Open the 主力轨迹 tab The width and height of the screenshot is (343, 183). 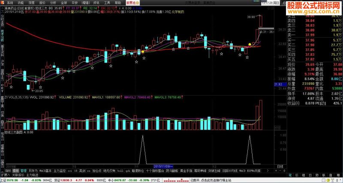click(x=32, y=175)
